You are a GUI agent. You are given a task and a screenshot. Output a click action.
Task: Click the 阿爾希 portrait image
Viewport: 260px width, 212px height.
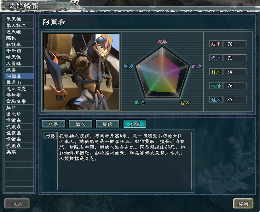(x=81, y=72)
